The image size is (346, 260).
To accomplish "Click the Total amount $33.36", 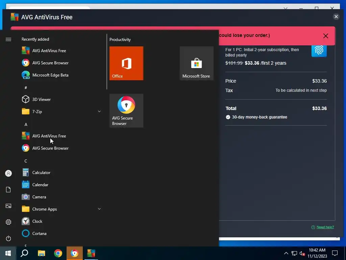I will point(320,108).
